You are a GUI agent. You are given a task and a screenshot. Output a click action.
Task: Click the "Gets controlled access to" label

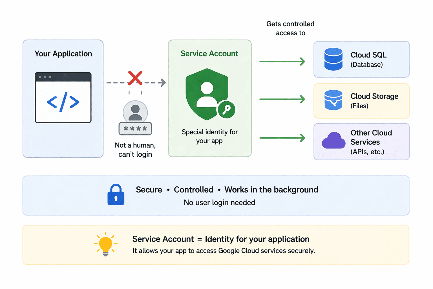click(290, 28)
